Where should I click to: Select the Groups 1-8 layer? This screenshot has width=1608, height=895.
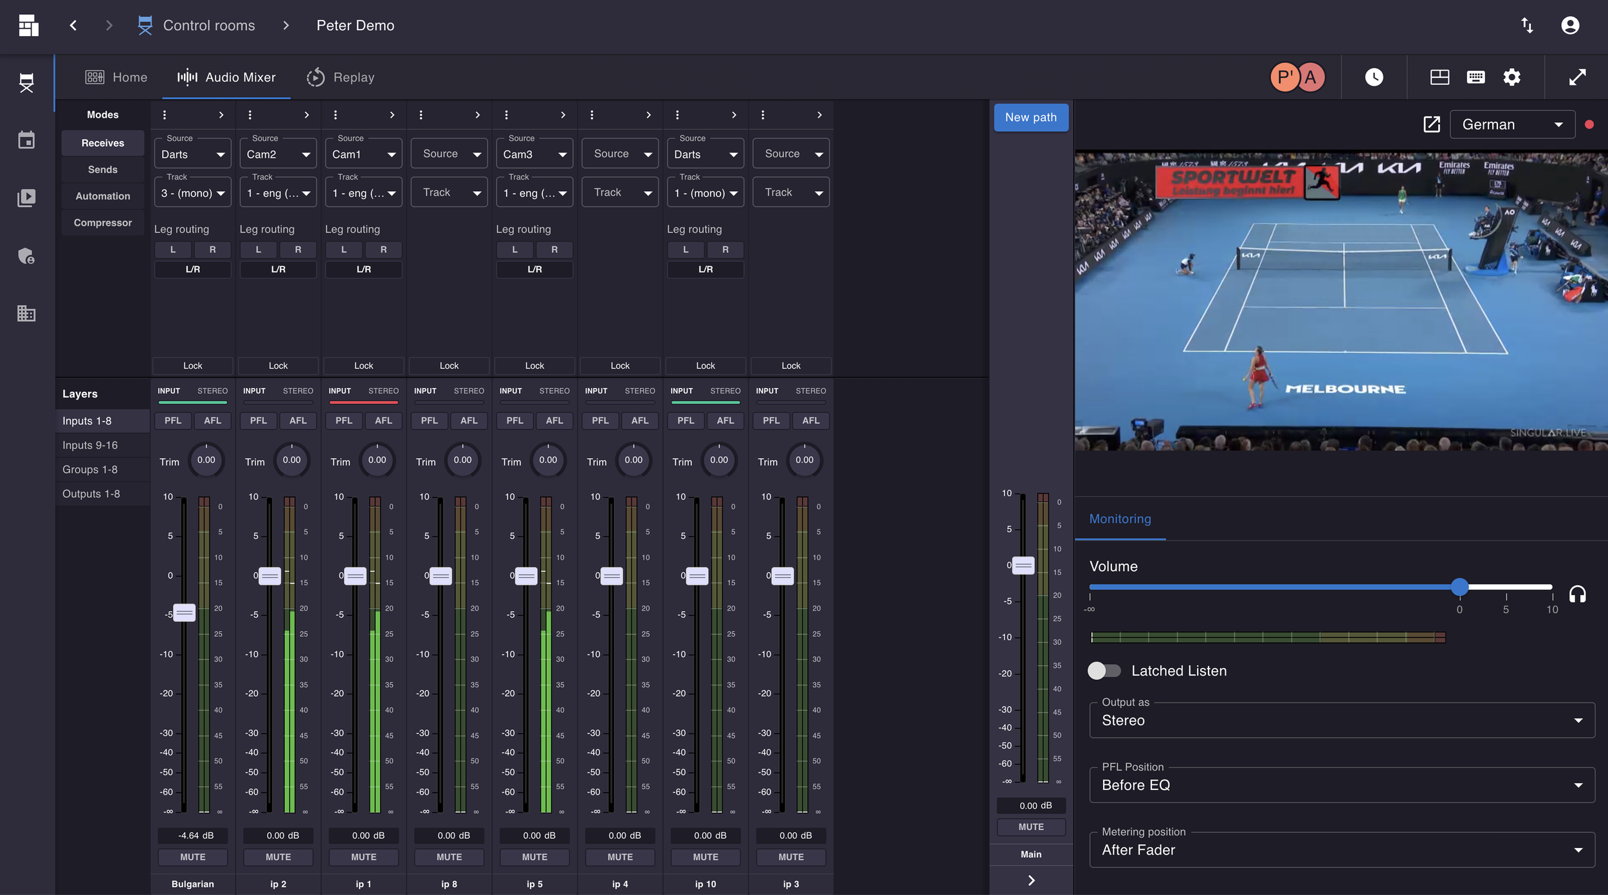point(103,470)
